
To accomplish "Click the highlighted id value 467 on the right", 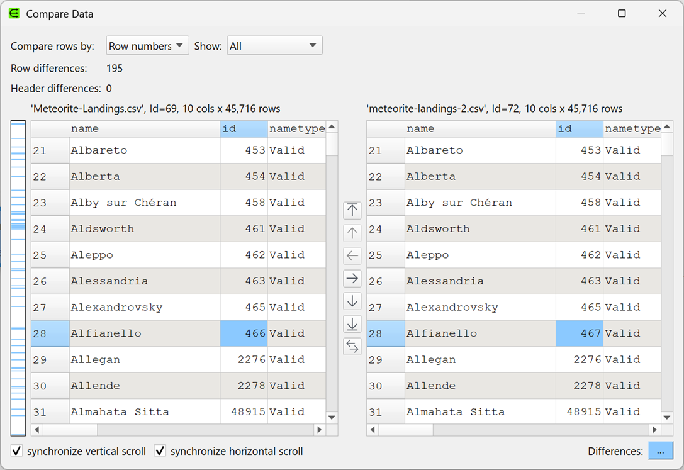I will [579, 333].
